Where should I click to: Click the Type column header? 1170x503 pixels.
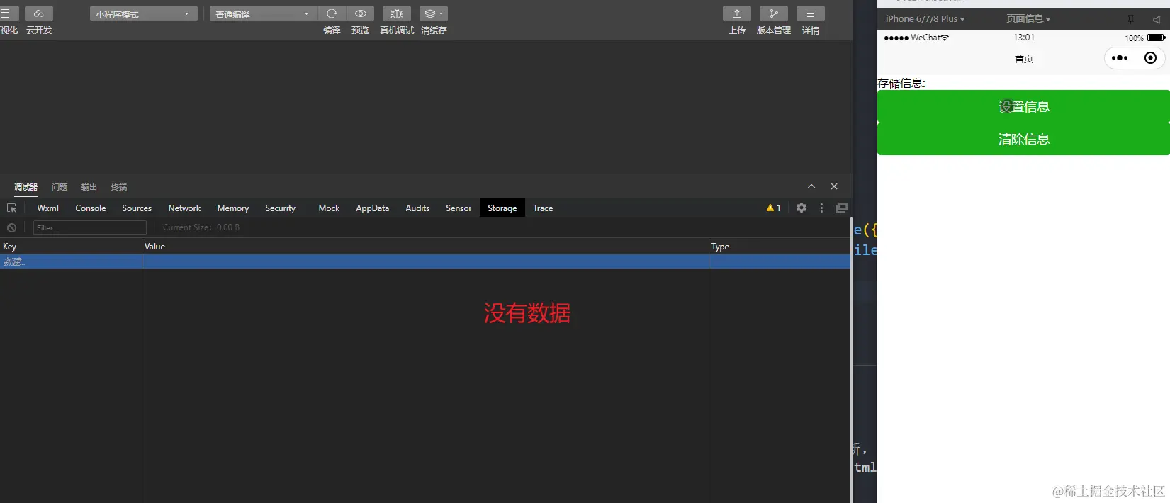[x=780, y=247]
